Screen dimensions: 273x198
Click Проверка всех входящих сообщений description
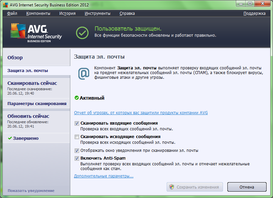pos(127,129)
